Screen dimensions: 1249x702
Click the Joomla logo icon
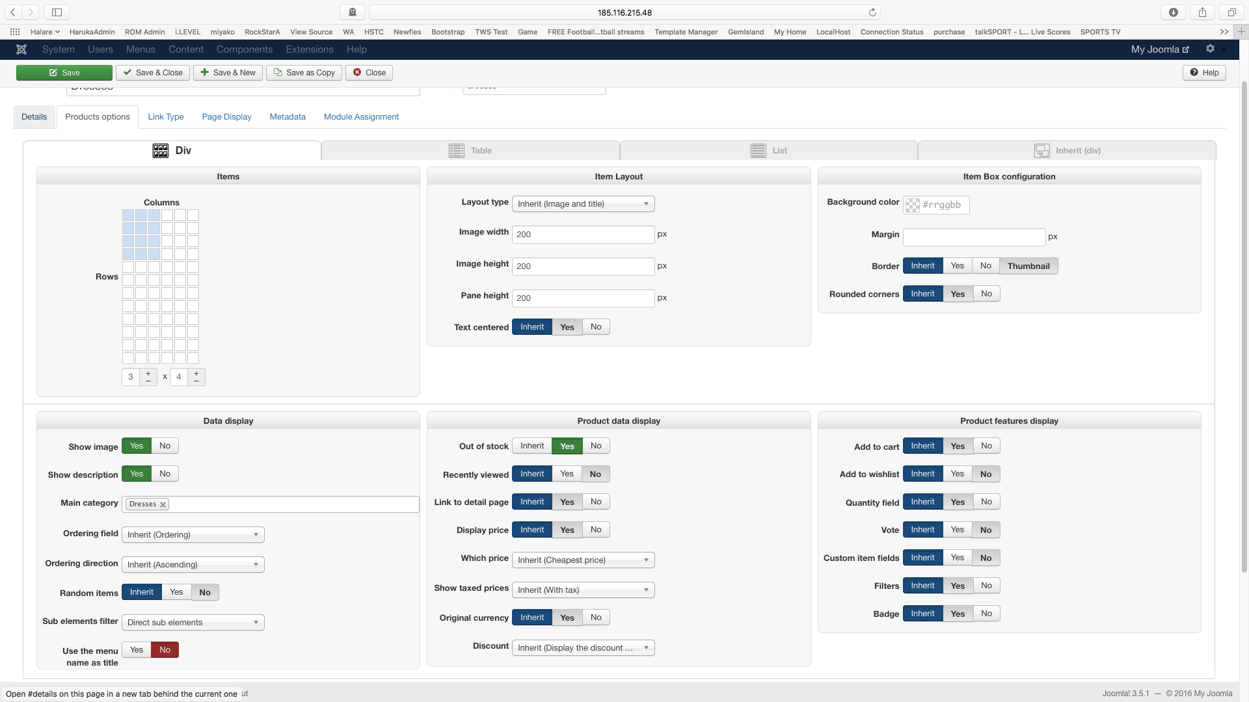[21, 49]
